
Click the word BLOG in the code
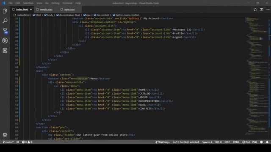pyautogui.click(x=142, y=105)
